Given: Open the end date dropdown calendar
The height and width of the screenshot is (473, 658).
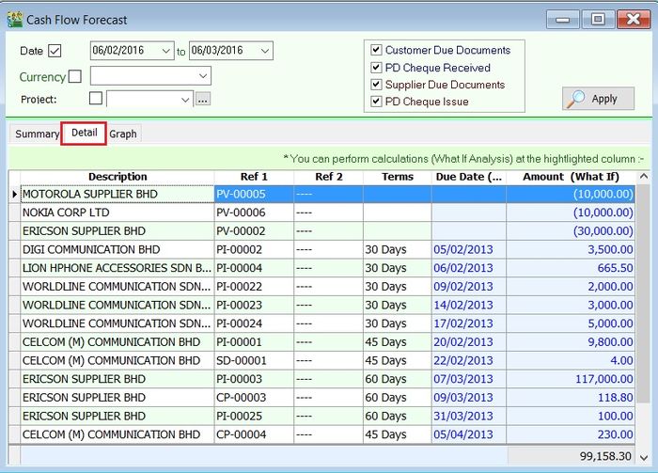Looking at the screenshot, I should (264, 51).
